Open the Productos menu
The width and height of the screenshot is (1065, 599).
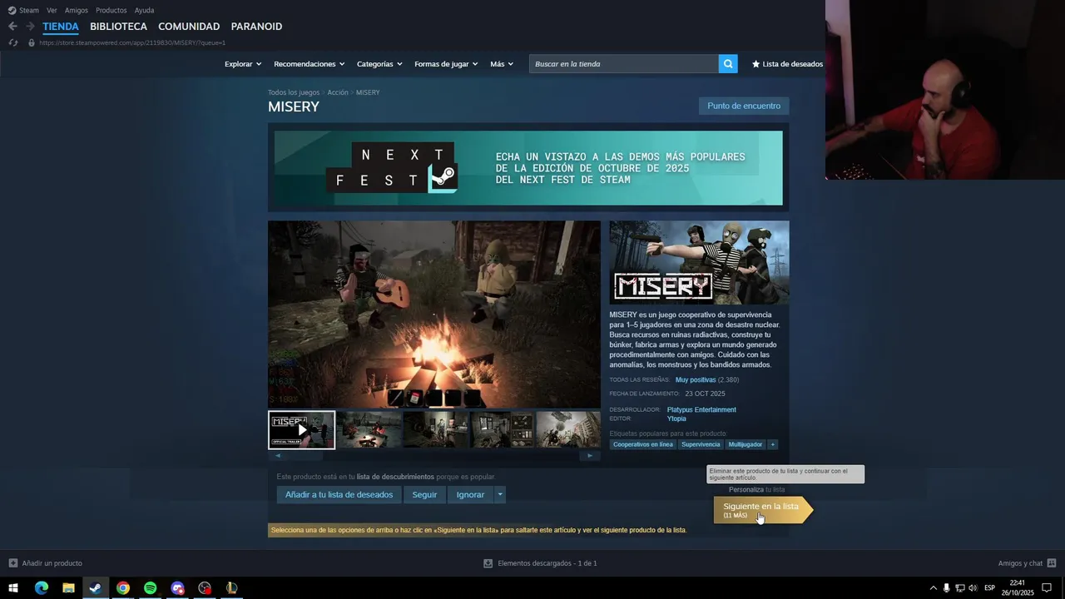click(x=111, y=10)
